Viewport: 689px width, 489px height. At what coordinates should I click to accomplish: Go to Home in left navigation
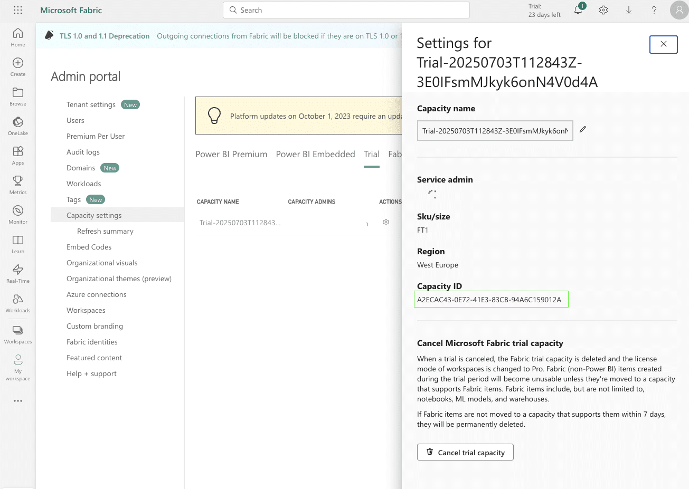click(18, 37)
